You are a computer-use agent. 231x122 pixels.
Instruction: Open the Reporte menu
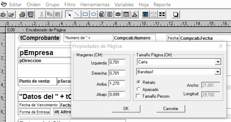click(x=162, y=5)
